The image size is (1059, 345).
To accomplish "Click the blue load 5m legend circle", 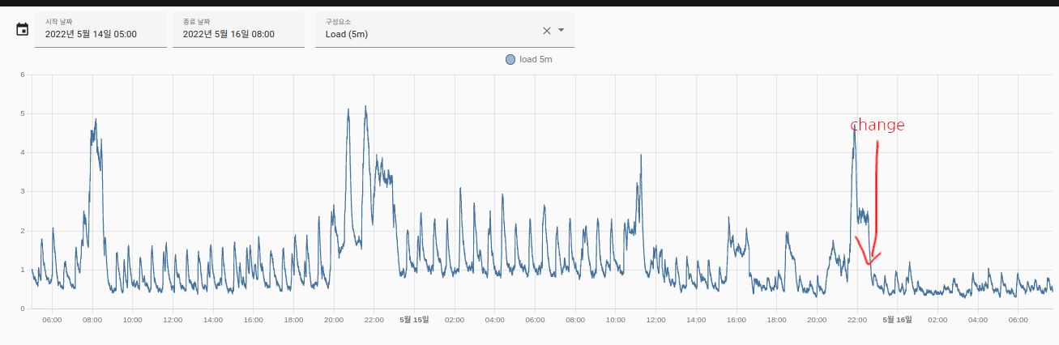I will (x=510, y=60).
